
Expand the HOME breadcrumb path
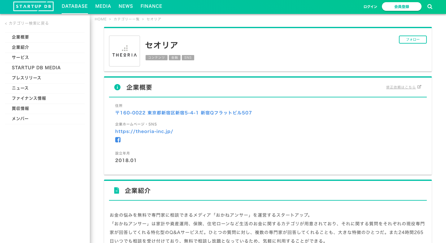coord(101,19)
